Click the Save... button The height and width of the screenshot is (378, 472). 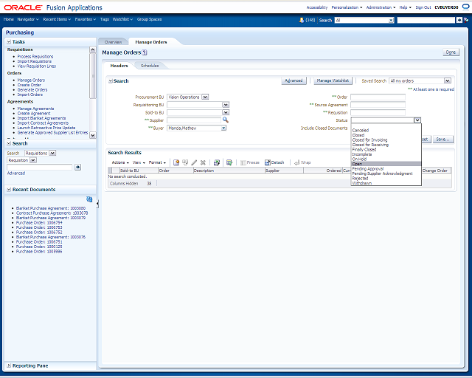point(442,140)
